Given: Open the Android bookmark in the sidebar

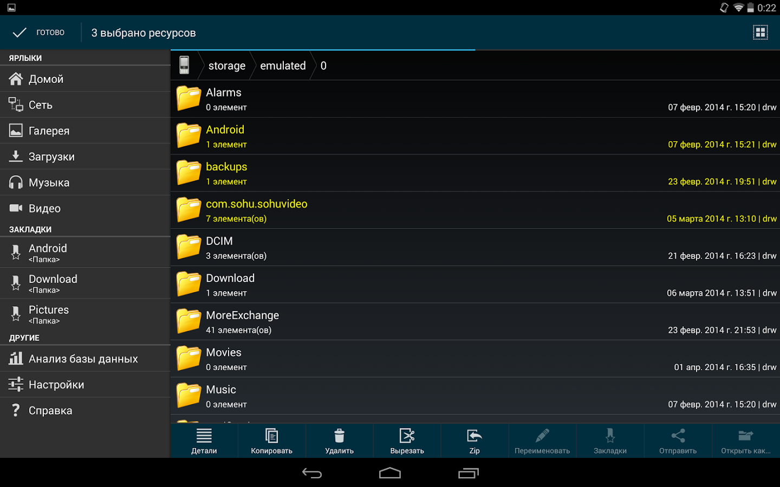Looking at the screenshot, I should pos(85,253).
